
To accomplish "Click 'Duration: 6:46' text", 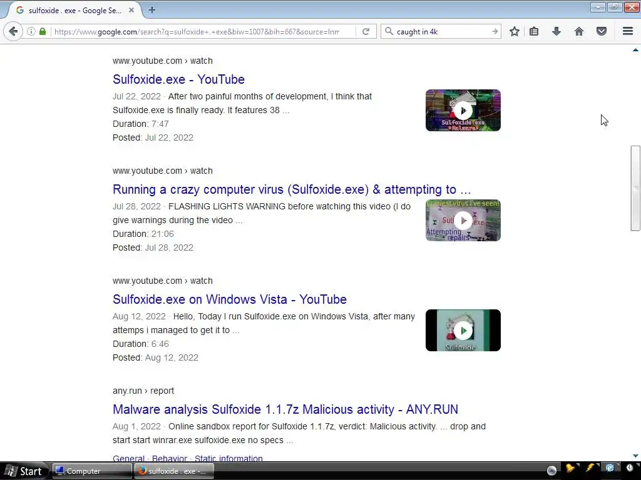I will click(141, 344).
